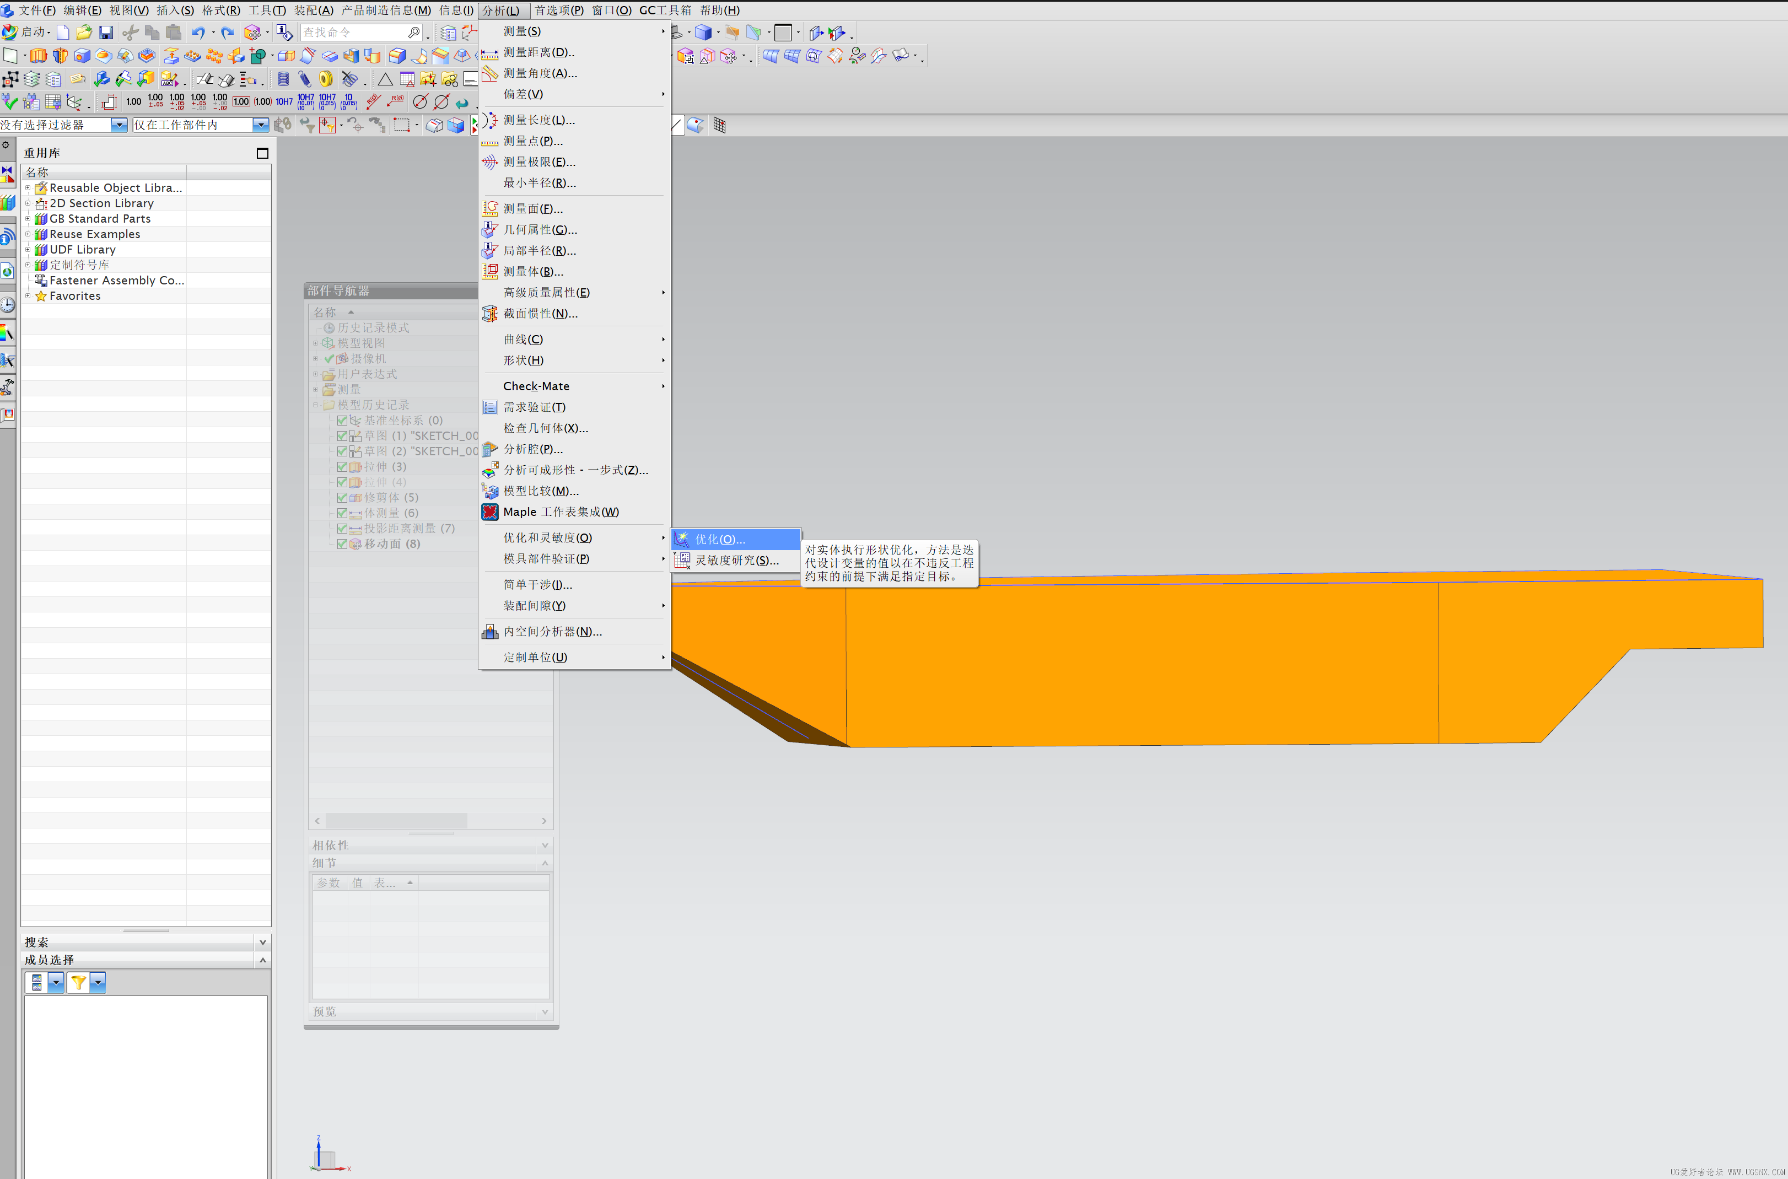Click the Model Compare icon
Viewport: 1788px width, 1179px height.
tap(489, 491)
